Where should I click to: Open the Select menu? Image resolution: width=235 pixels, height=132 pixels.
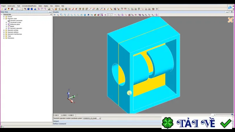point(40,6)
